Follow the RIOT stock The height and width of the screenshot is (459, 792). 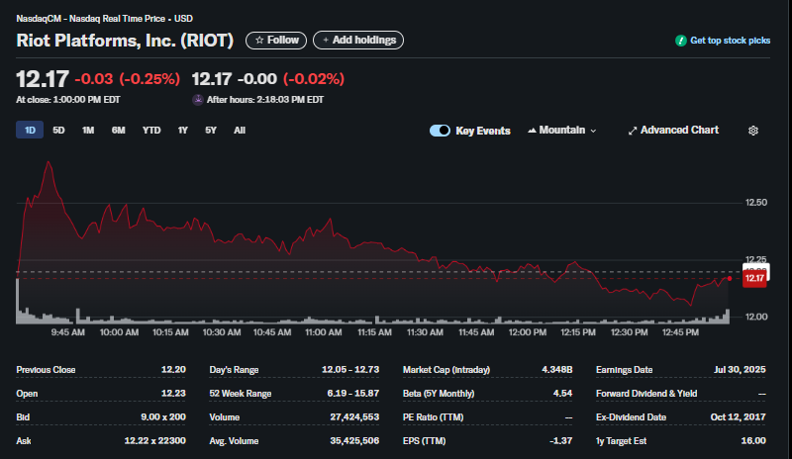pyautogui.click(x=276, y=40)
